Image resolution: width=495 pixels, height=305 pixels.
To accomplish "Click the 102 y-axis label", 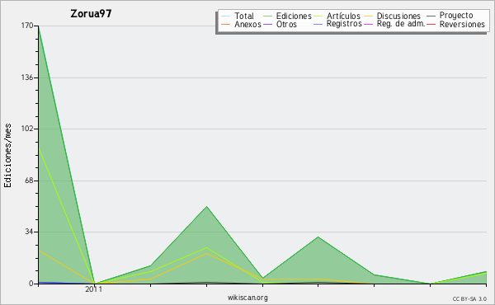I will 27,129.
